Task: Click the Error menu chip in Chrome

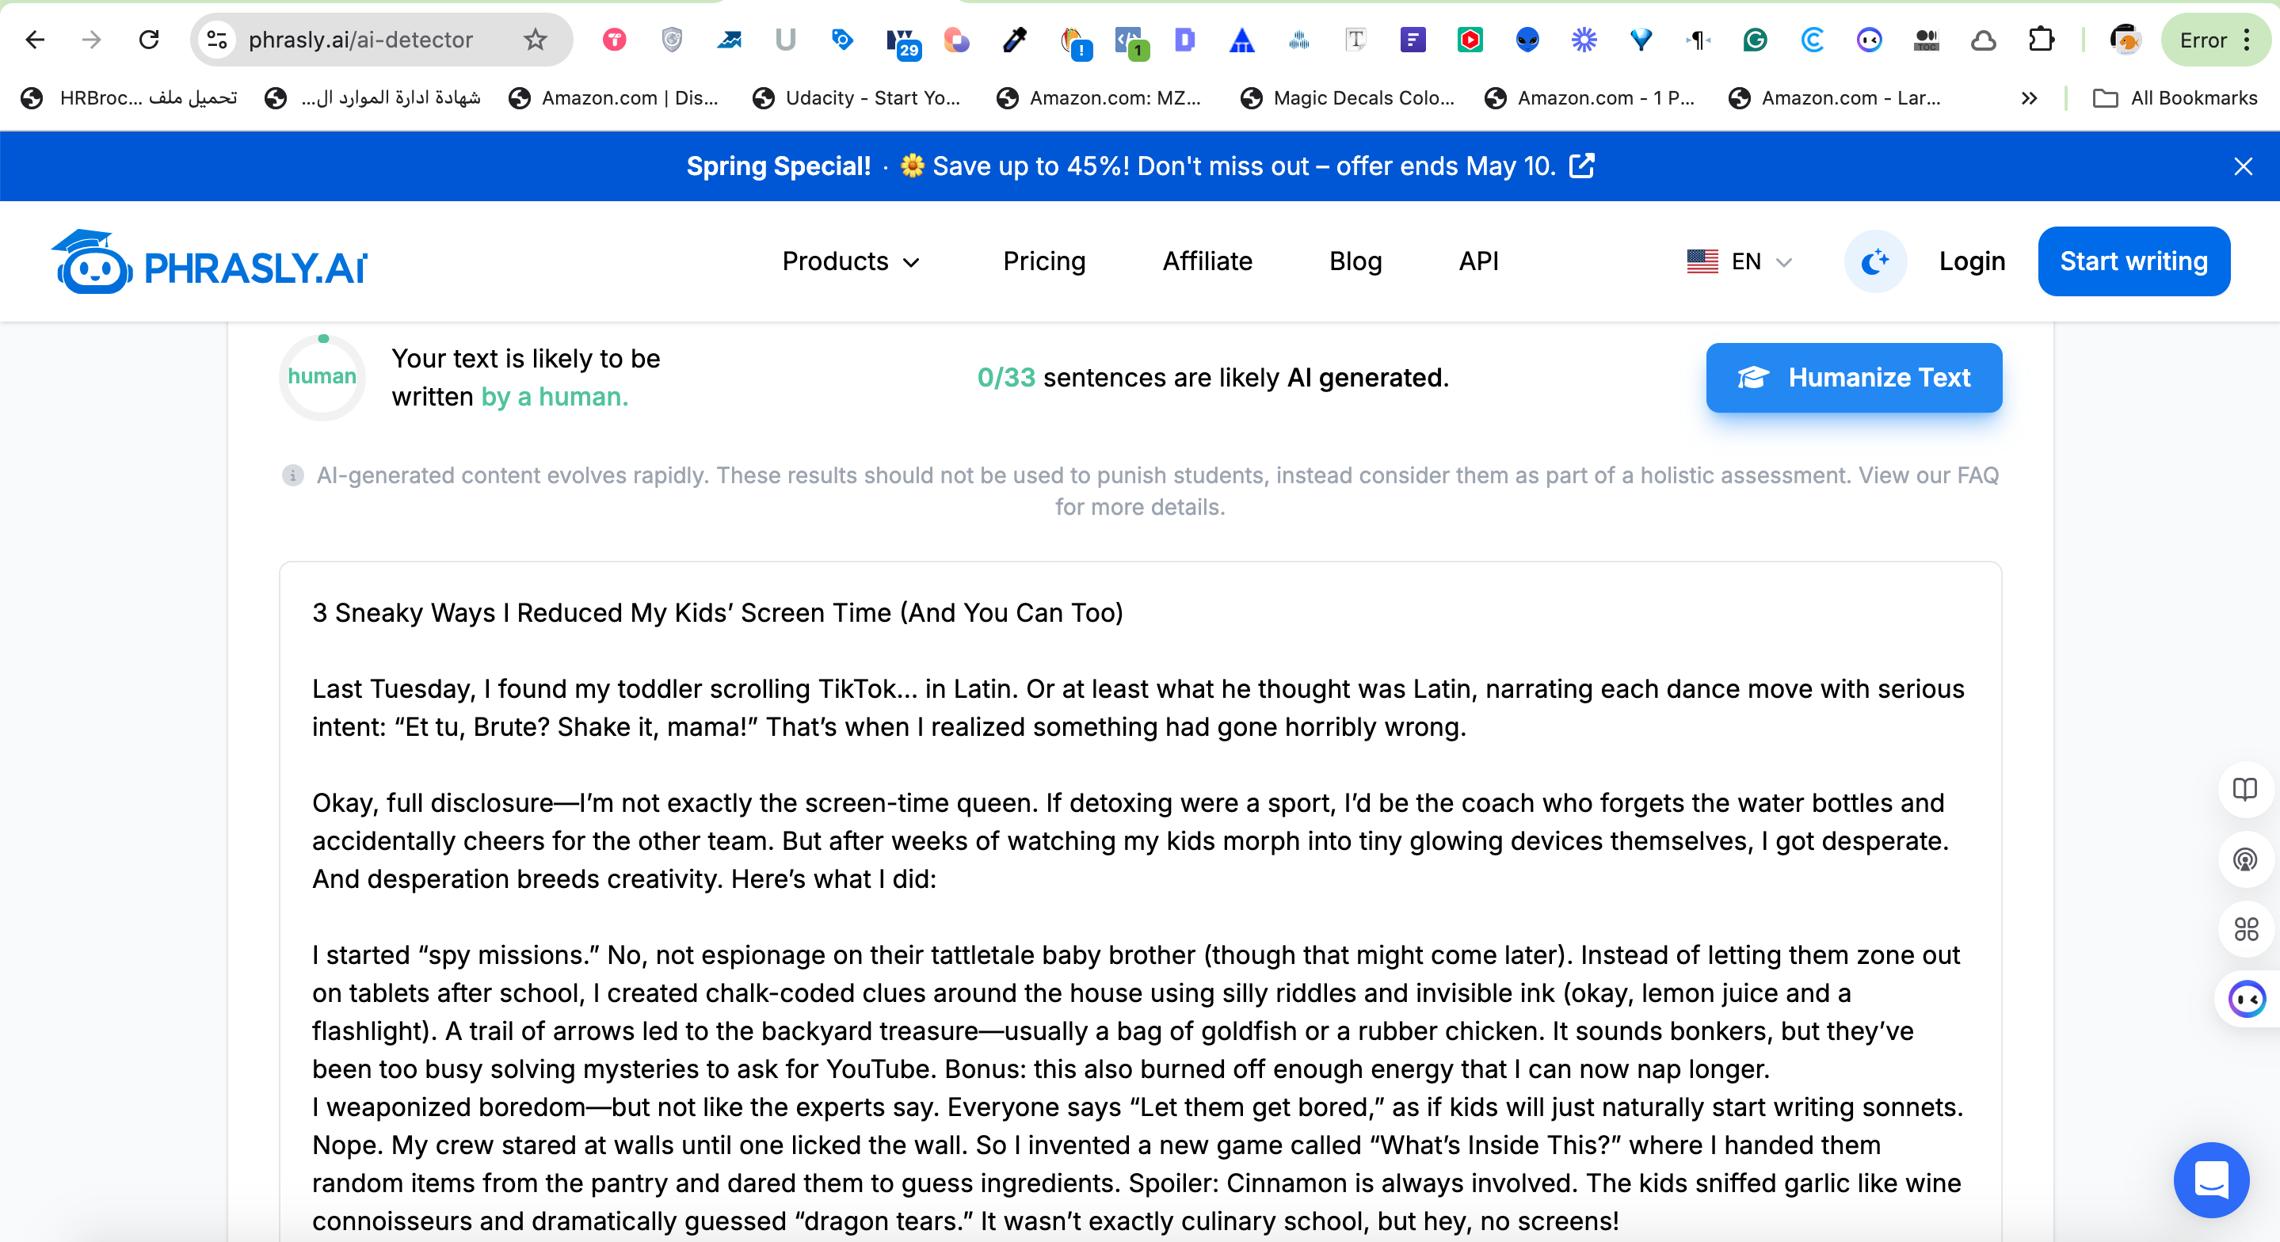Action: coord(2217,40)
